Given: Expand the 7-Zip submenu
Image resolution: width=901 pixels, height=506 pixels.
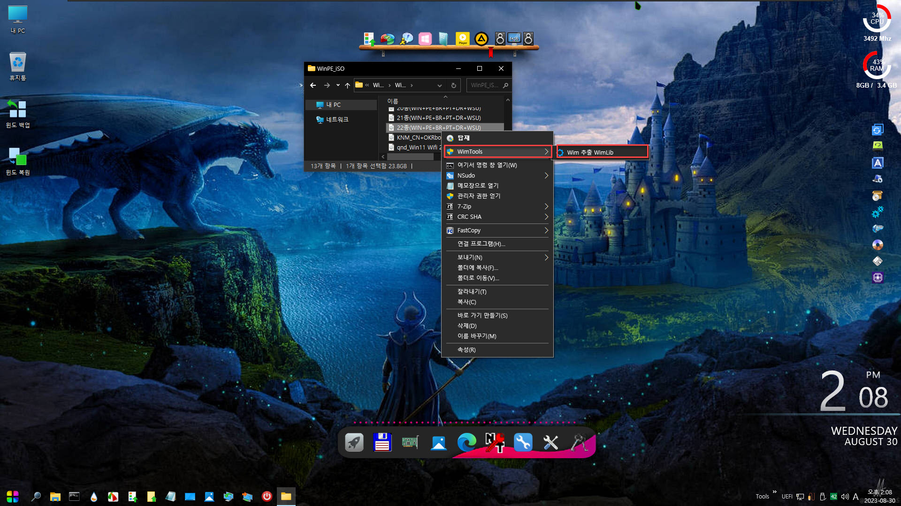Looking at the screenshot, I should point(498,207).
